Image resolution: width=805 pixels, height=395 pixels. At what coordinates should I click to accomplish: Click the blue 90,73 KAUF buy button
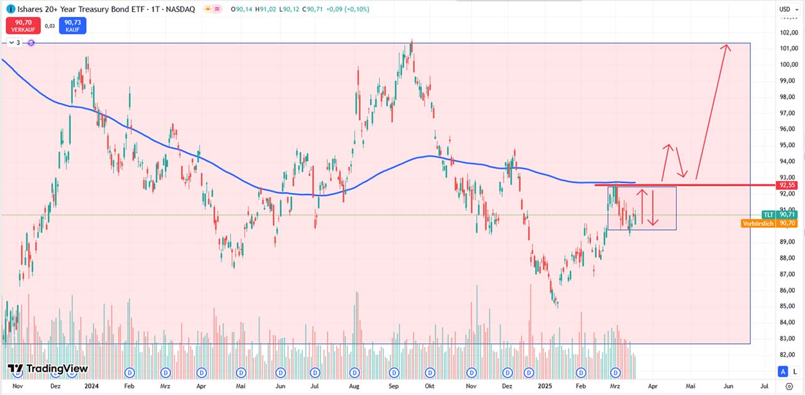72,26
